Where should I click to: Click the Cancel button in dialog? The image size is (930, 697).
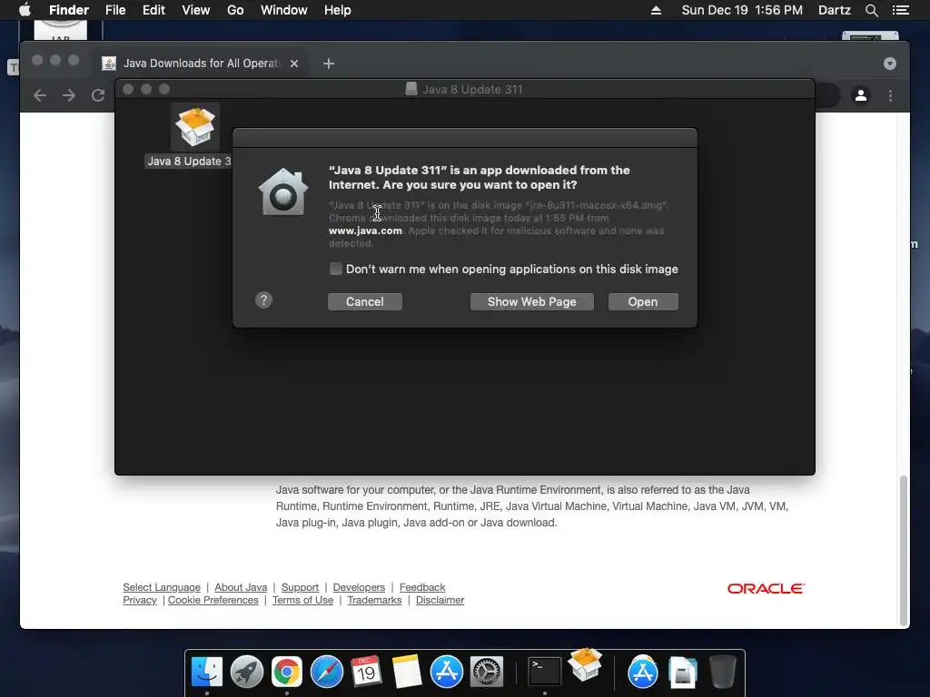click(365, 301)
